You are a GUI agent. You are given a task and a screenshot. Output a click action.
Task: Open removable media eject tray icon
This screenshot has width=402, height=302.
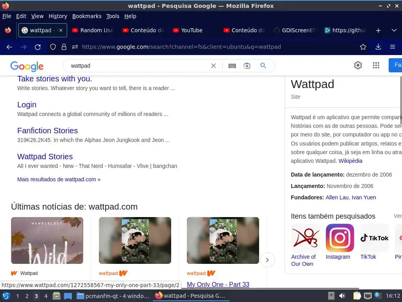coord(331,296)
